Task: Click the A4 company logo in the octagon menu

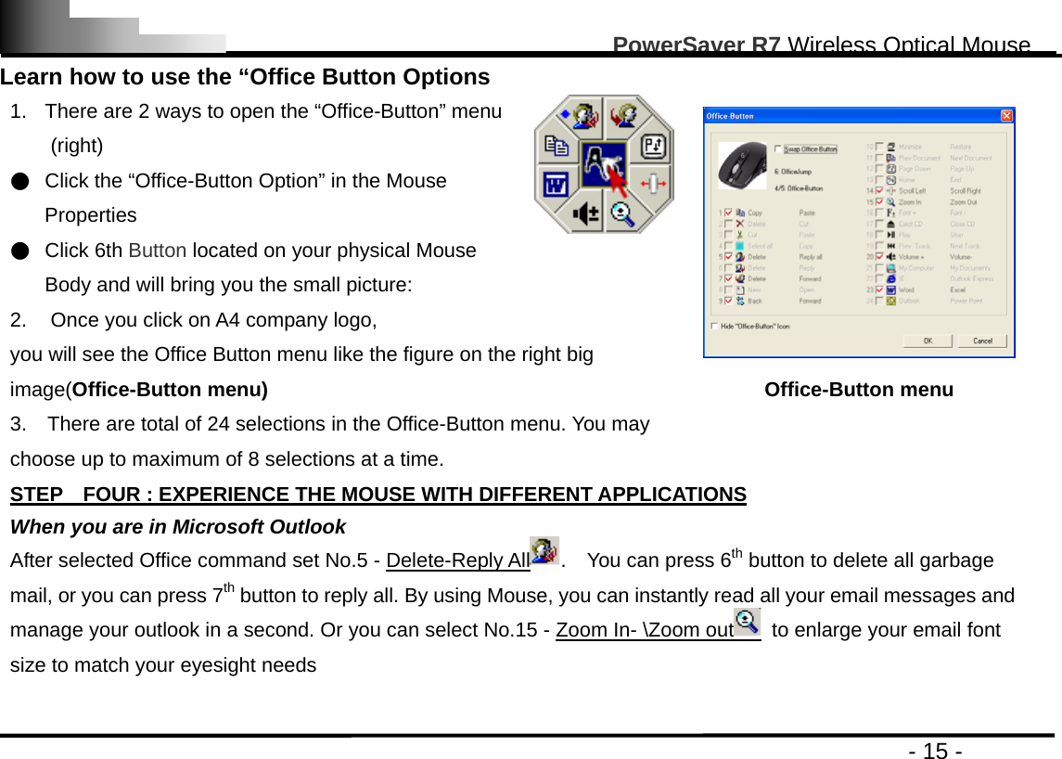Action: coord(604,164)
